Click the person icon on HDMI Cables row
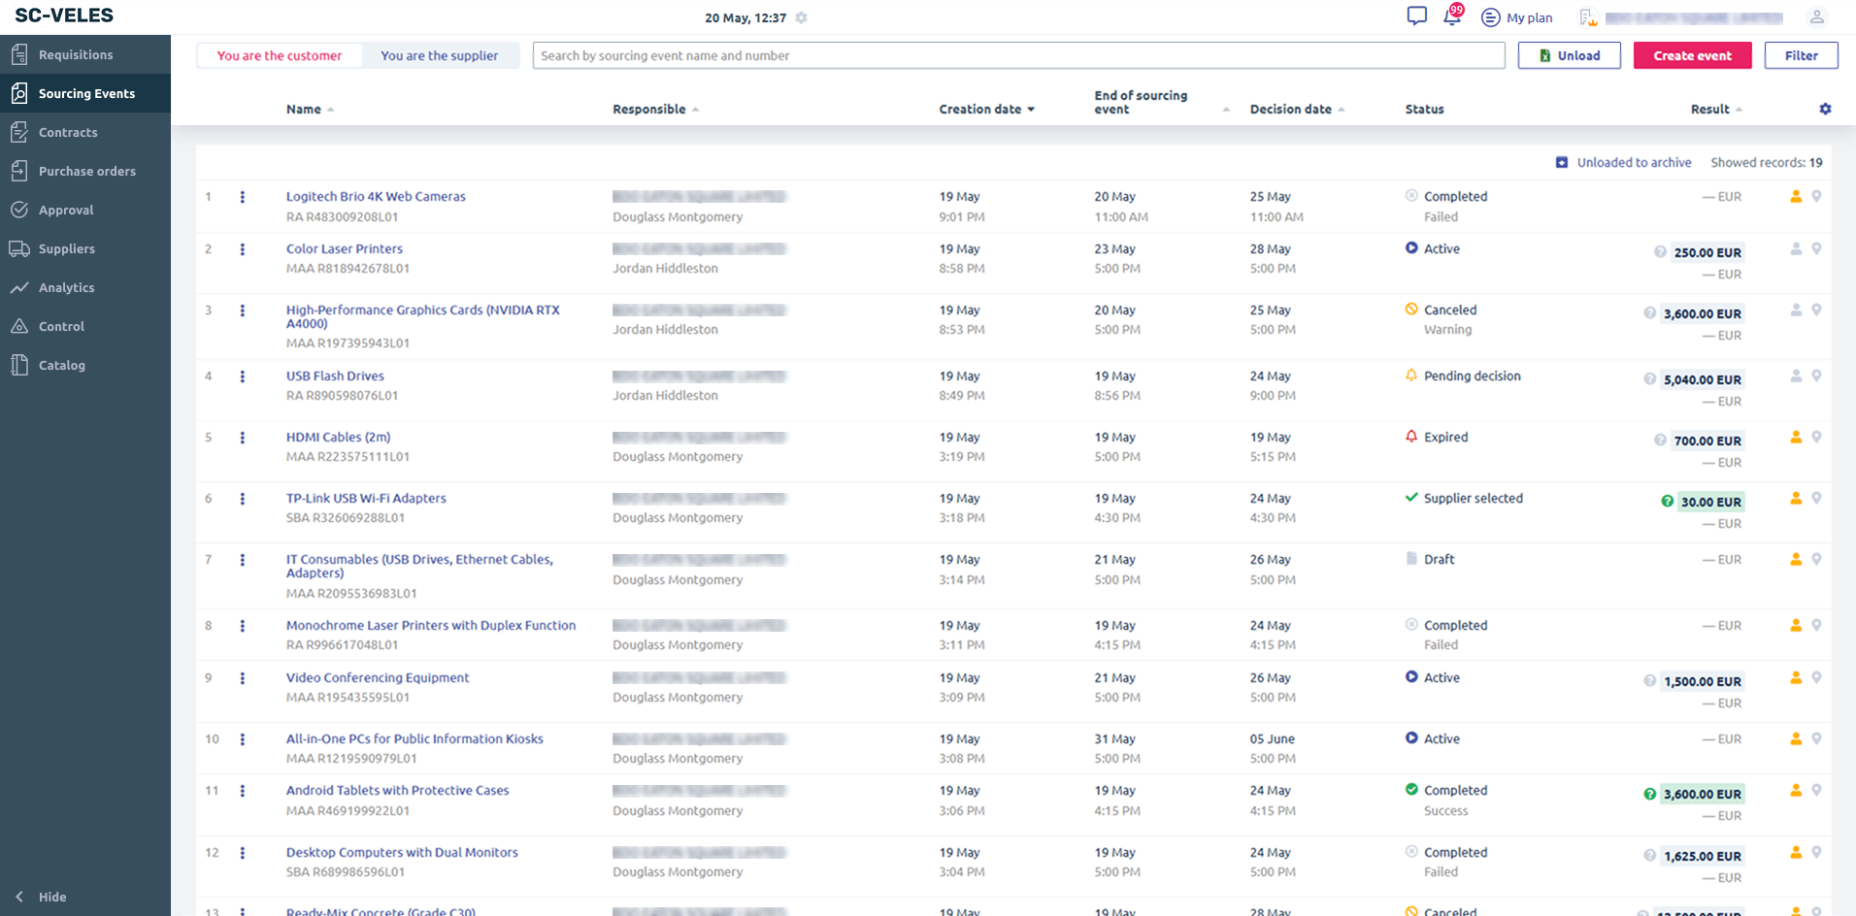The height and width of the screenshot is (916, 1856). (x=1796, y=438)
